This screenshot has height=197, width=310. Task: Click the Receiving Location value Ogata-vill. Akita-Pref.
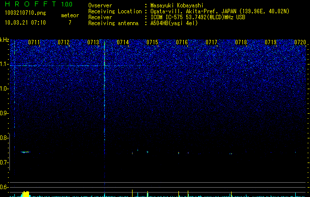(x=184, y=11)
